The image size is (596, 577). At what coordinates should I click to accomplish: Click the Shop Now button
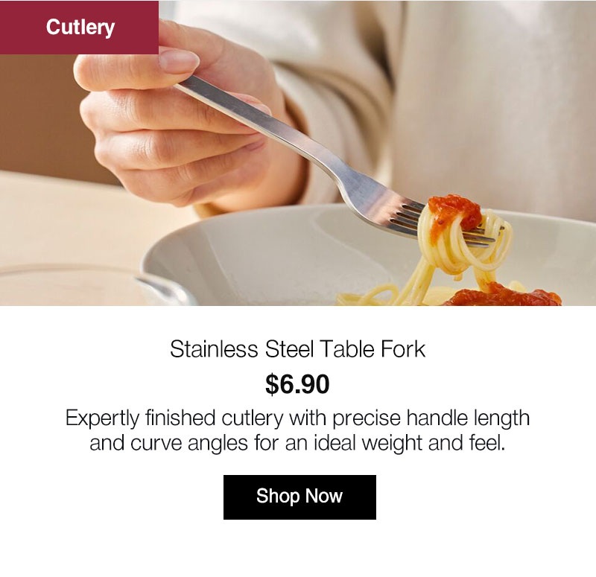coord(299,497)
